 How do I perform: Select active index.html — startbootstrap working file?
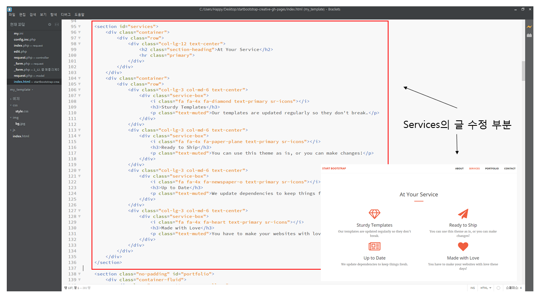click(x=34, y=81)
